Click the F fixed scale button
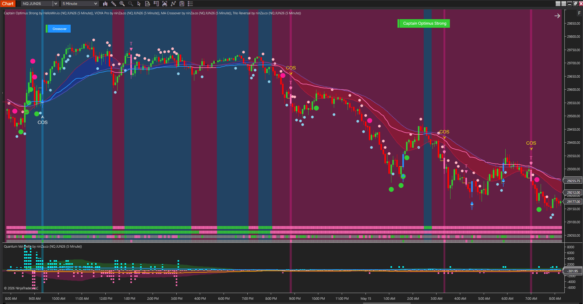Viewport: 583px width, 304px height. pos(579,13)
